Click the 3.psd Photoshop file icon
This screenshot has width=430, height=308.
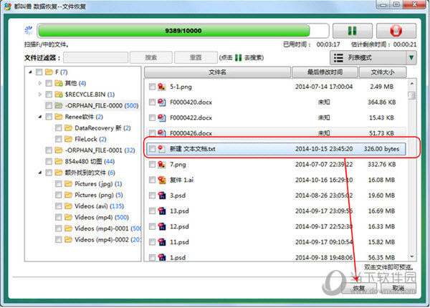click(x=162, y=196)
